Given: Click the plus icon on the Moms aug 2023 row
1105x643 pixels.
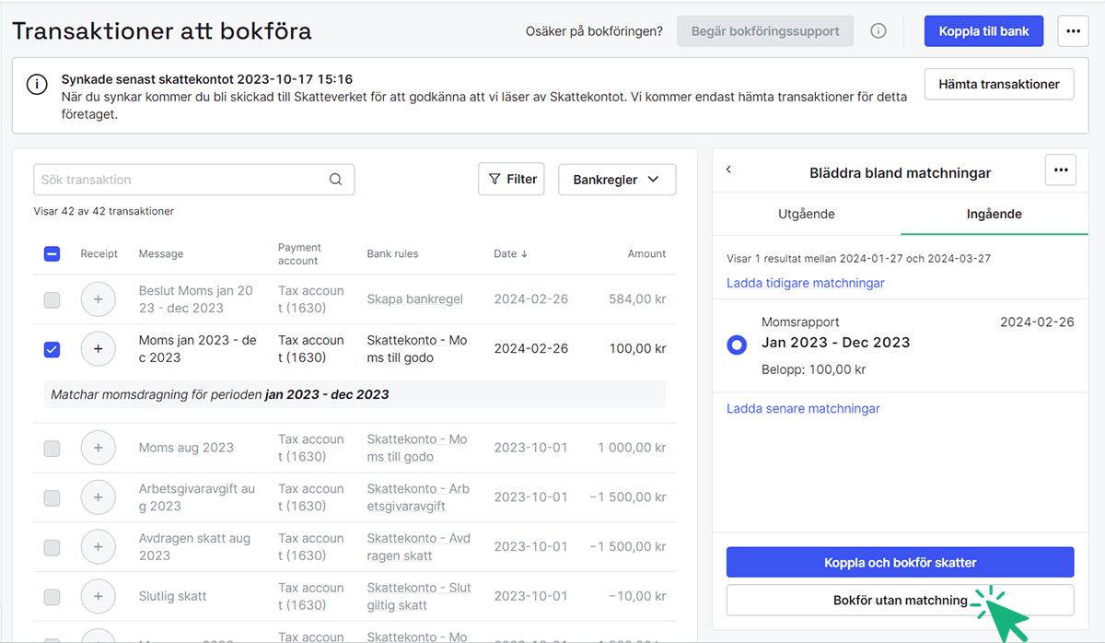Looking at the screenshot, I should pos(98,448).
